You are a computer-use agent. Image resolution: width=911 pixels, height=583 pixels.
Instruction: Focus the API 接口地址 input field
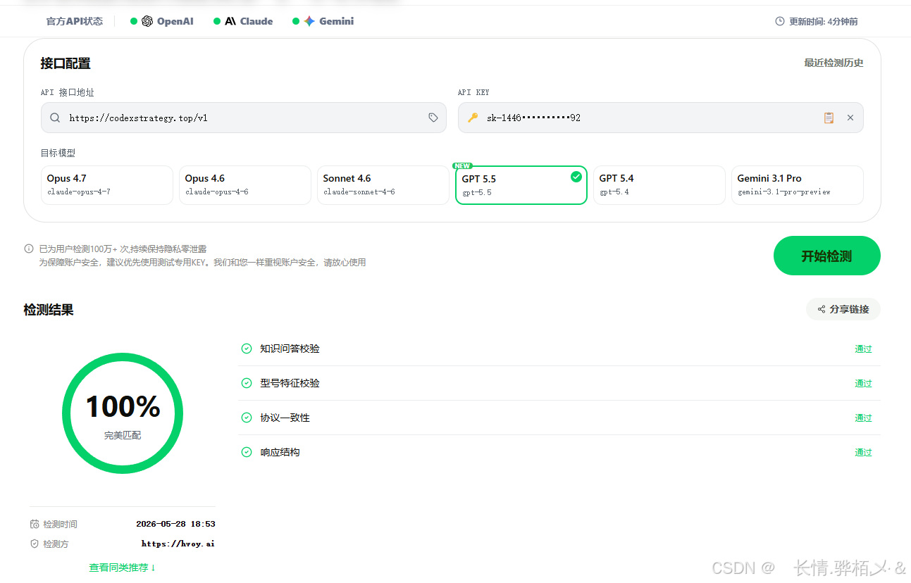(x=244, y=118)
